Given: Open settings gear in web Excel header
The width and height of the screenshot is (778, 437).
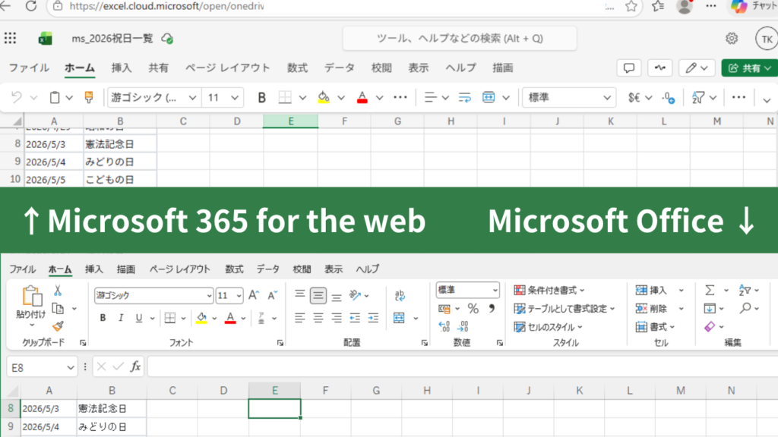Looking at the screenshot, I should [732, 39].
